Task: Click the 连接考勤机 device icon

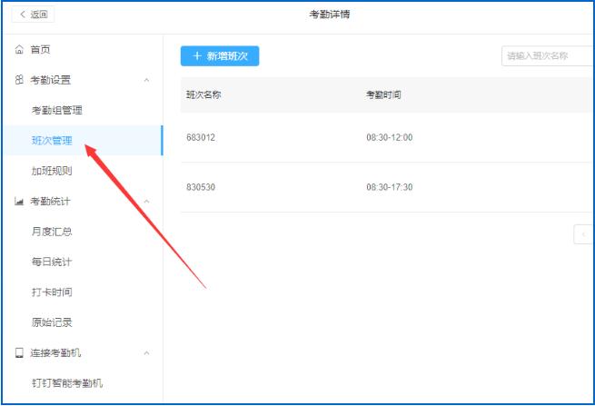Action: point(19,353)
